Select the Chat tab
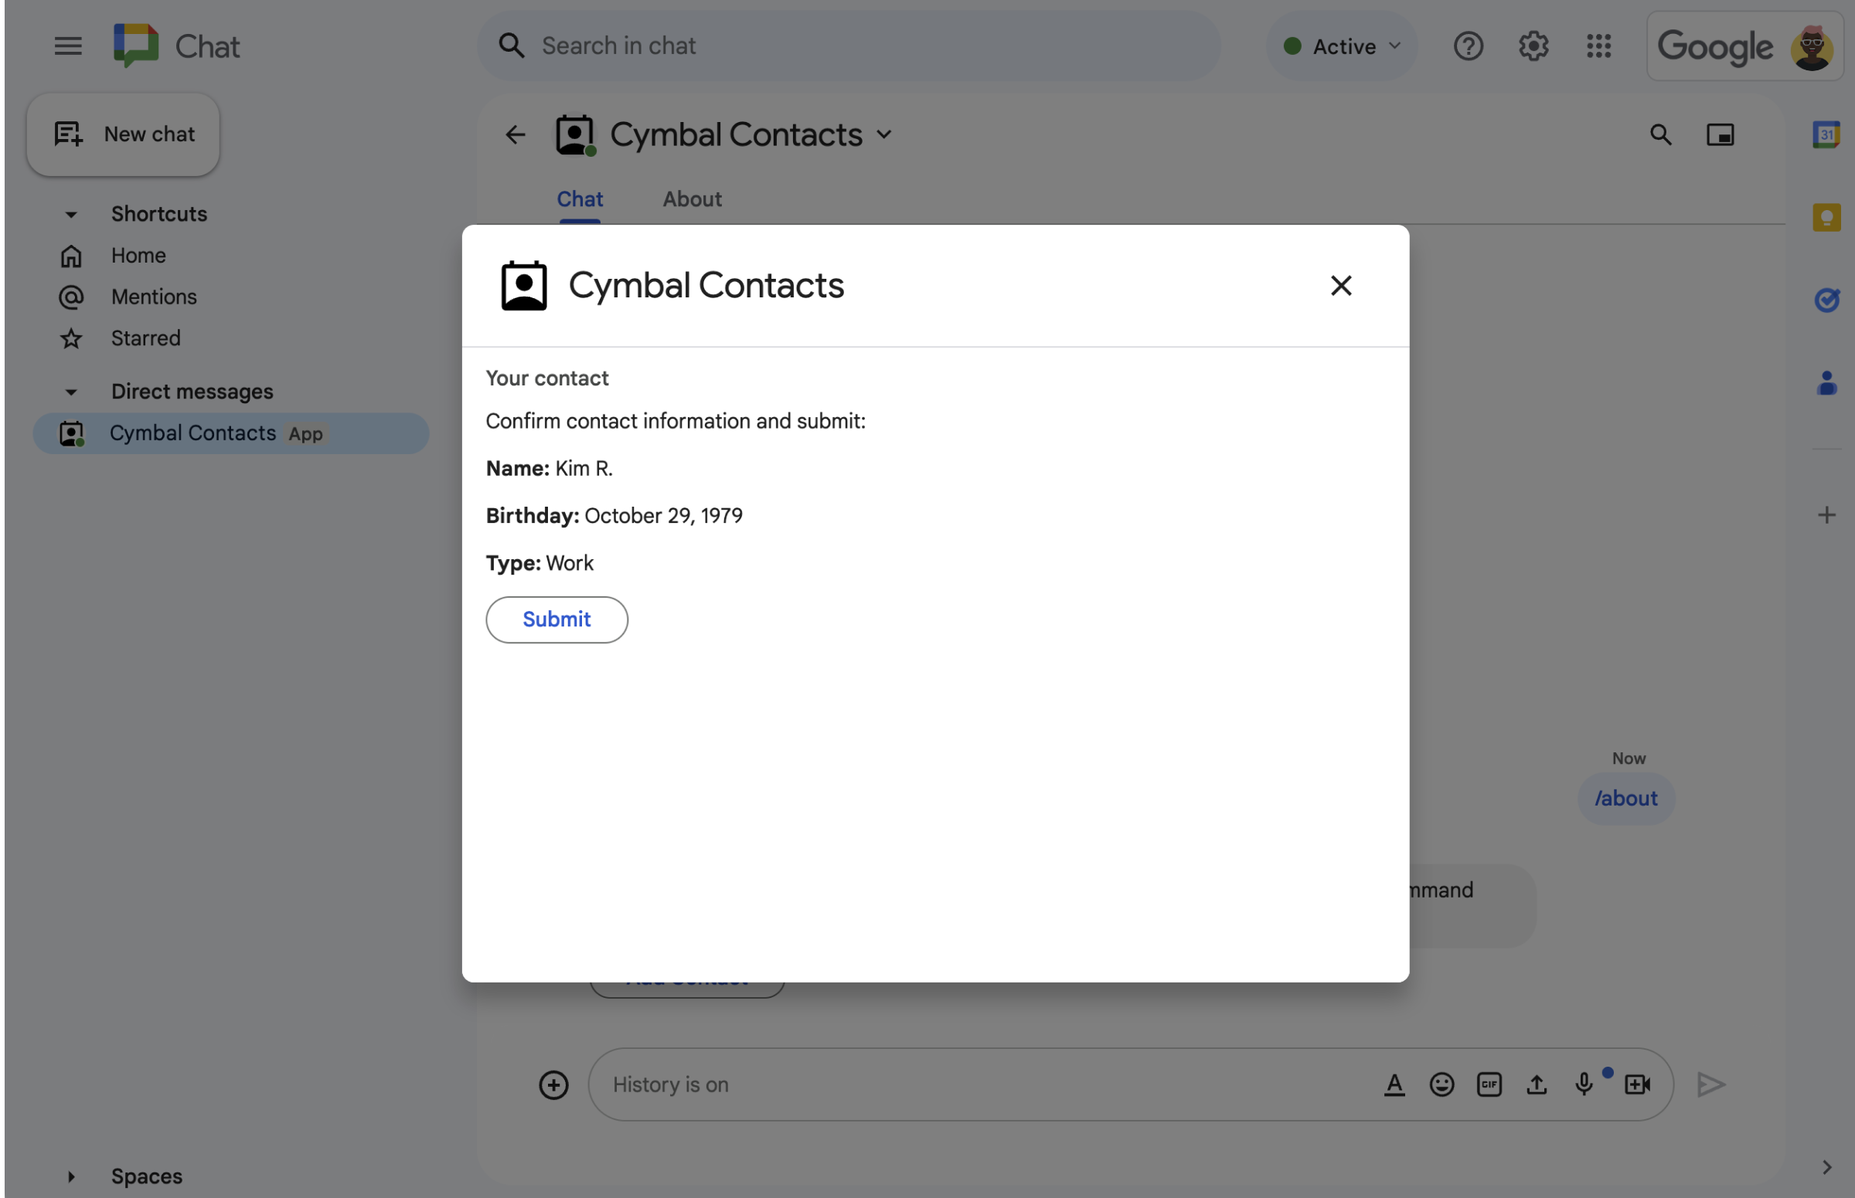1855x1198 pixels. point(579,200)
